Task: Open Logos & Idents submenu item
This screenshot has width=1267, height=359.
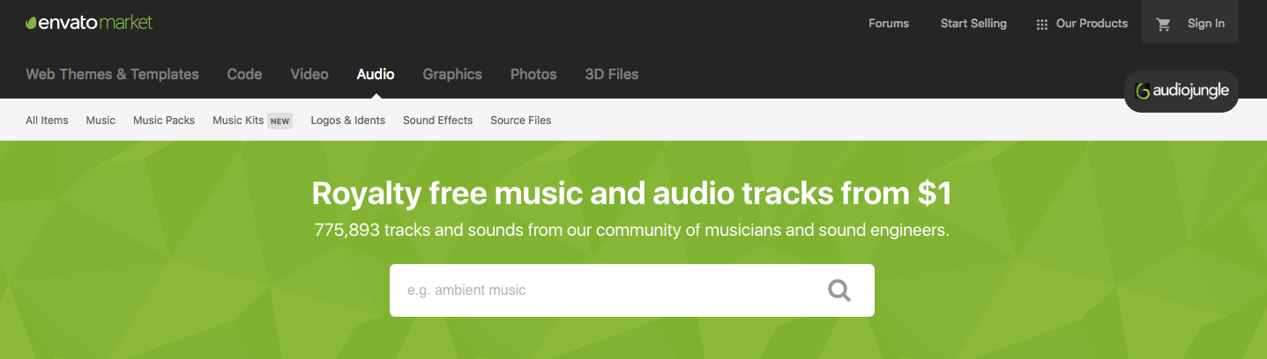Action: tap(347, 121)
